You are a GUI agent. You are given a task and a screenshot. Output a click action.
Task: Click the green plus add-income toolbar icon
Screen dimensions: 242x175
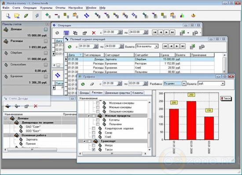[48, 15]
